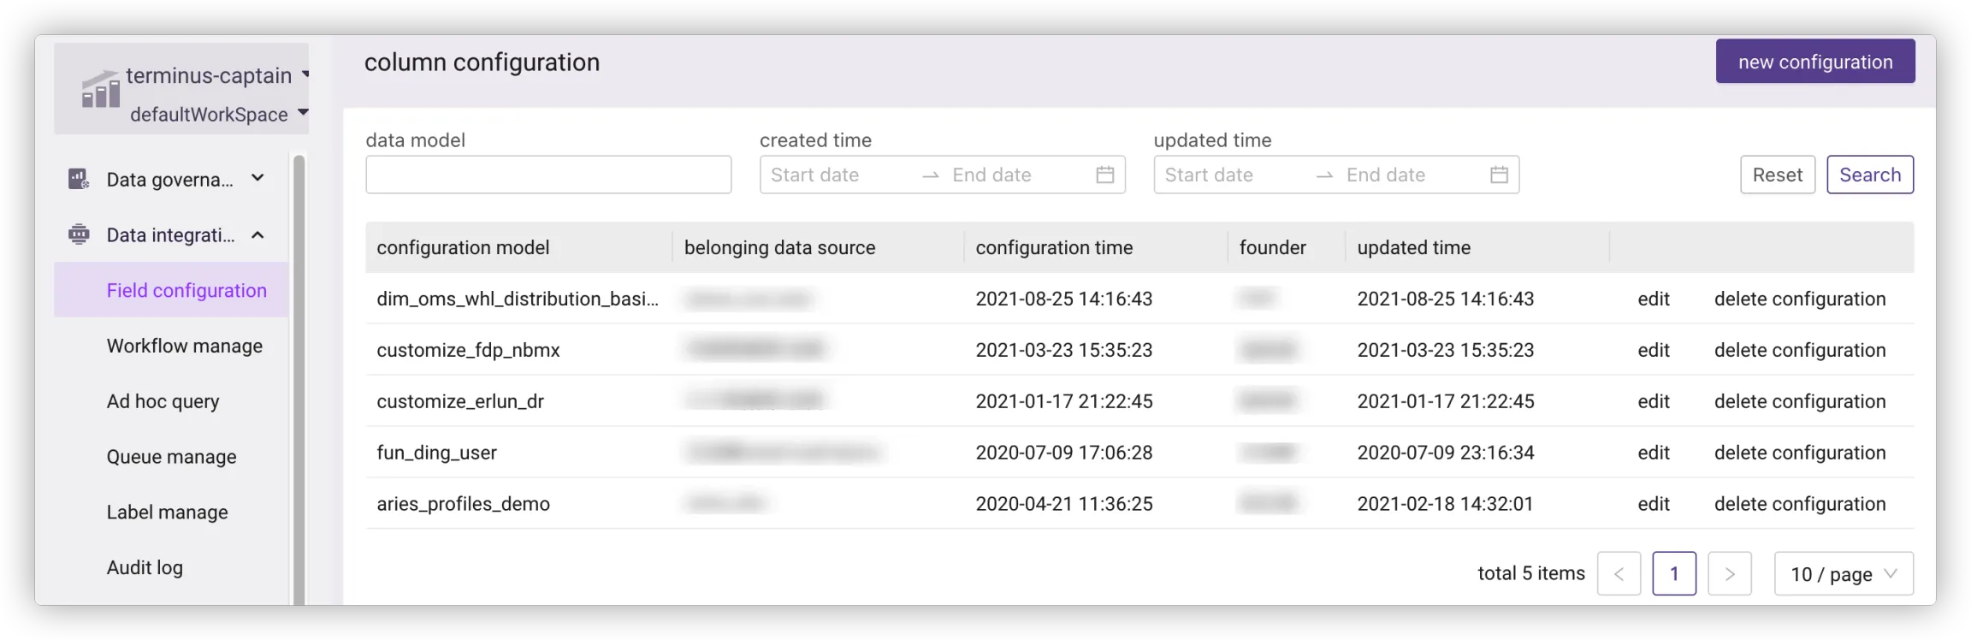Open the defaultWorkSpace dropdown arrow
Viewport: 1971px width, 640px height.
[303, 113]
